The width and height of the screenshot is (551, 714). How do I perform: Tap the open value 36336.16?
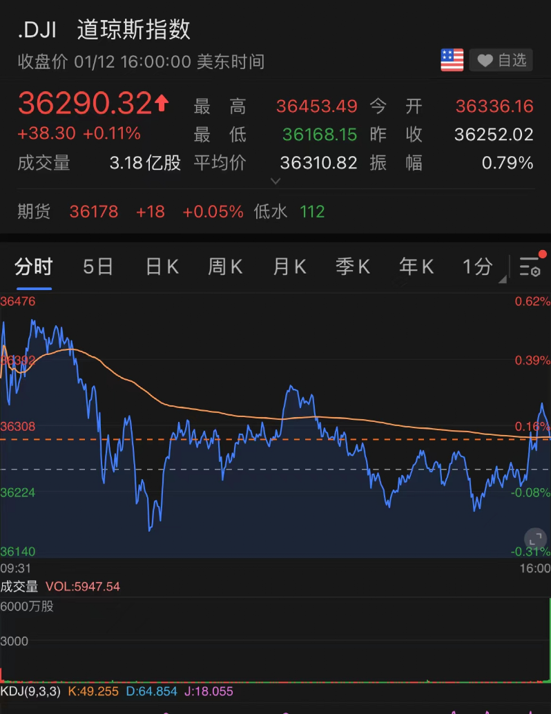point(494,106)
